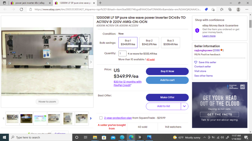
Task: Open a new browser tab
Action: tap(100, 3)
